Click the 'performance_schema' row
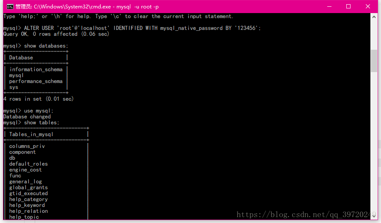 pyautogui.click(x=36, y=81)
